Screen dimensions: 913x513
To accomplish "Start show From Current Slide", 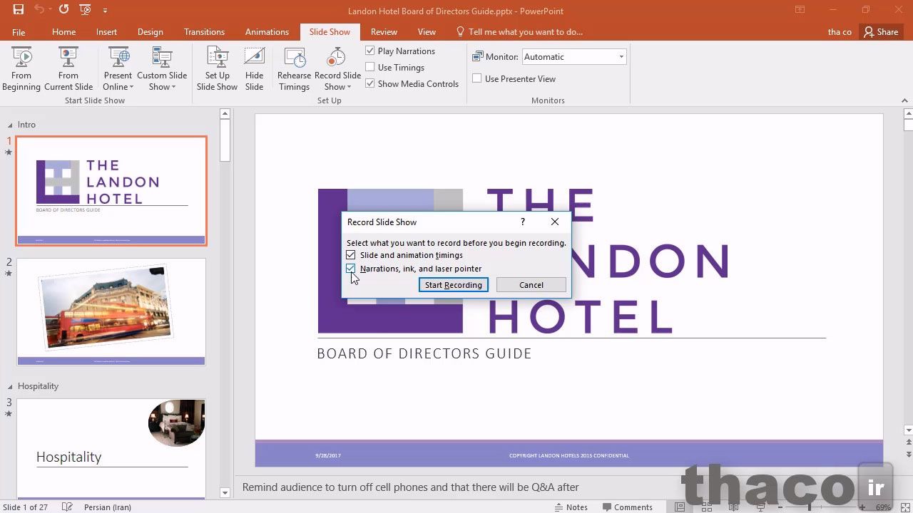I will [x=68, y=69].
